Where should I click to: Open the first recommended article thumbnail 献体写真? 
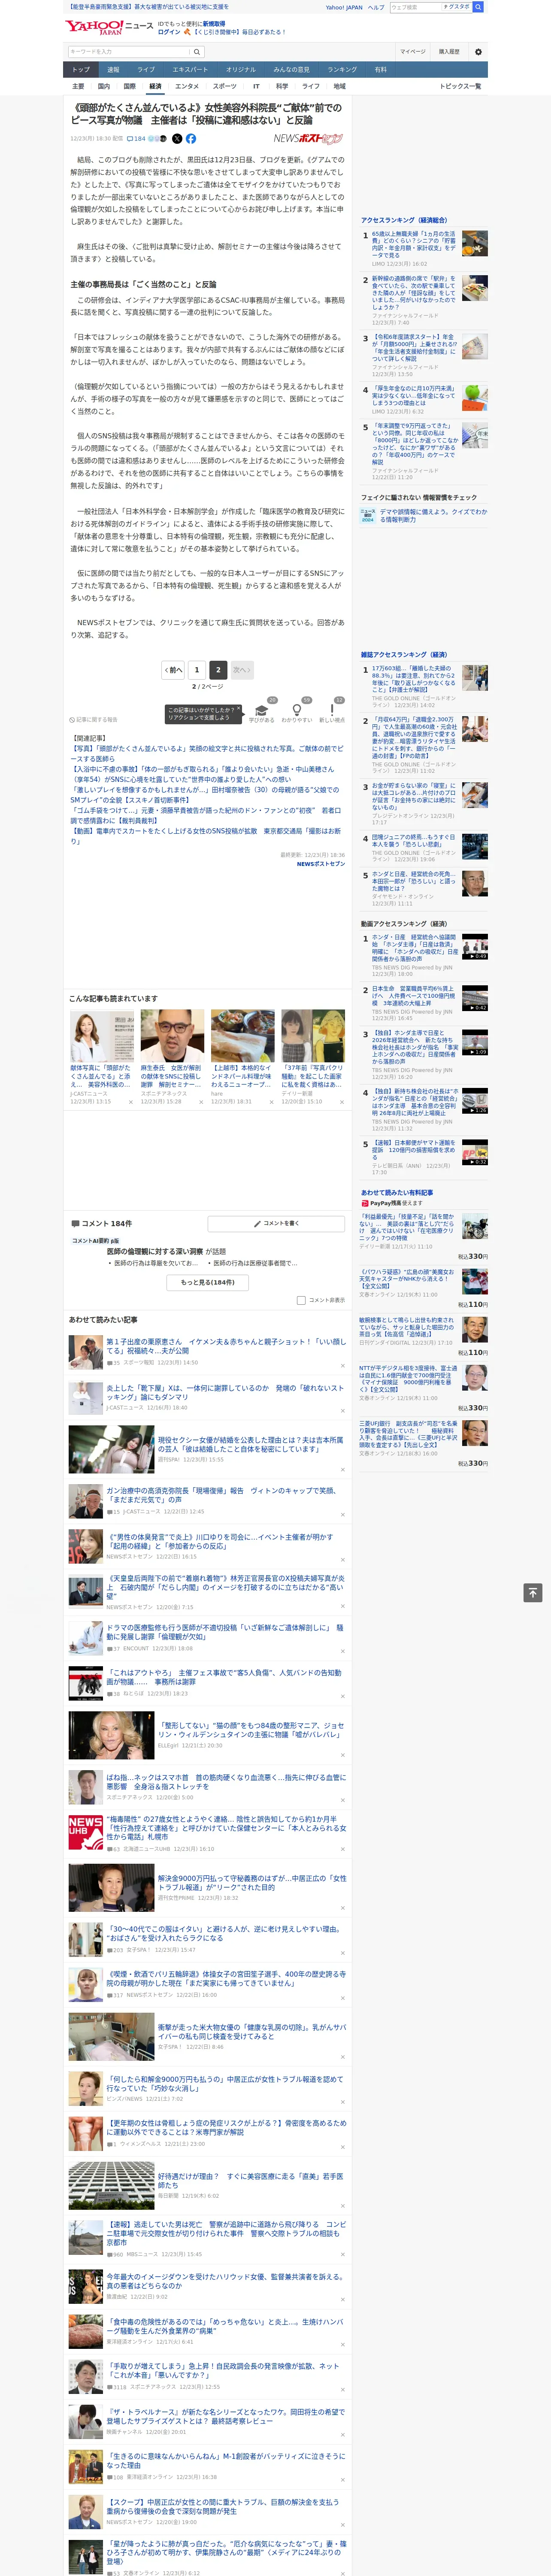point(103,1036)
